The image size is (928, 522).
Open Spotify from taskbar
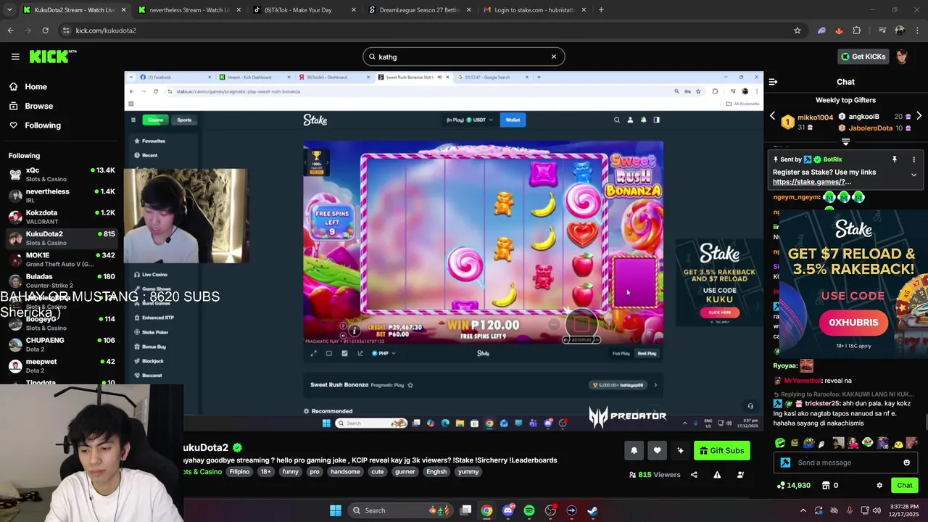pyautogui.click(x=529, y=510)
